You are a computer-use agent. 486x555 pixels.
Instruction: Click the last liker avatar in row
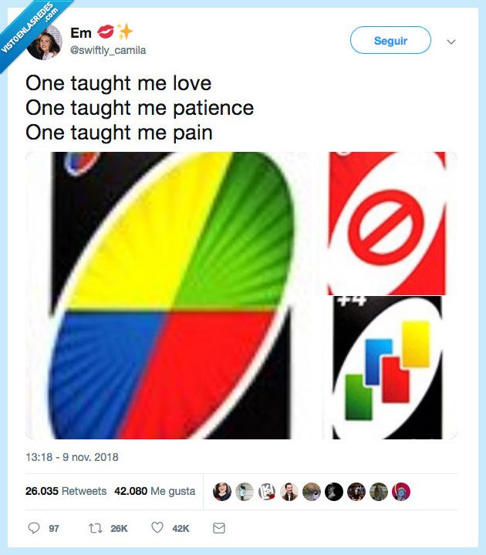(401, 492)
